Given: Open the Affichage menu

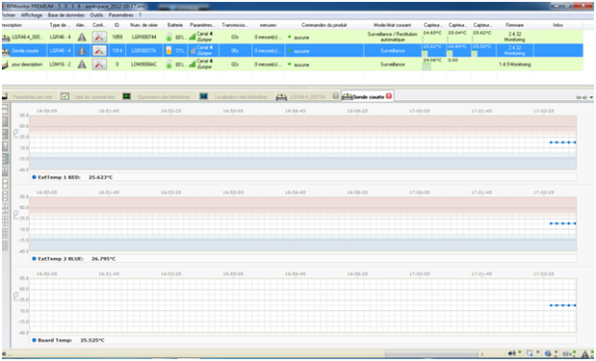Looking at the screenshot, I should pos(32,15).
